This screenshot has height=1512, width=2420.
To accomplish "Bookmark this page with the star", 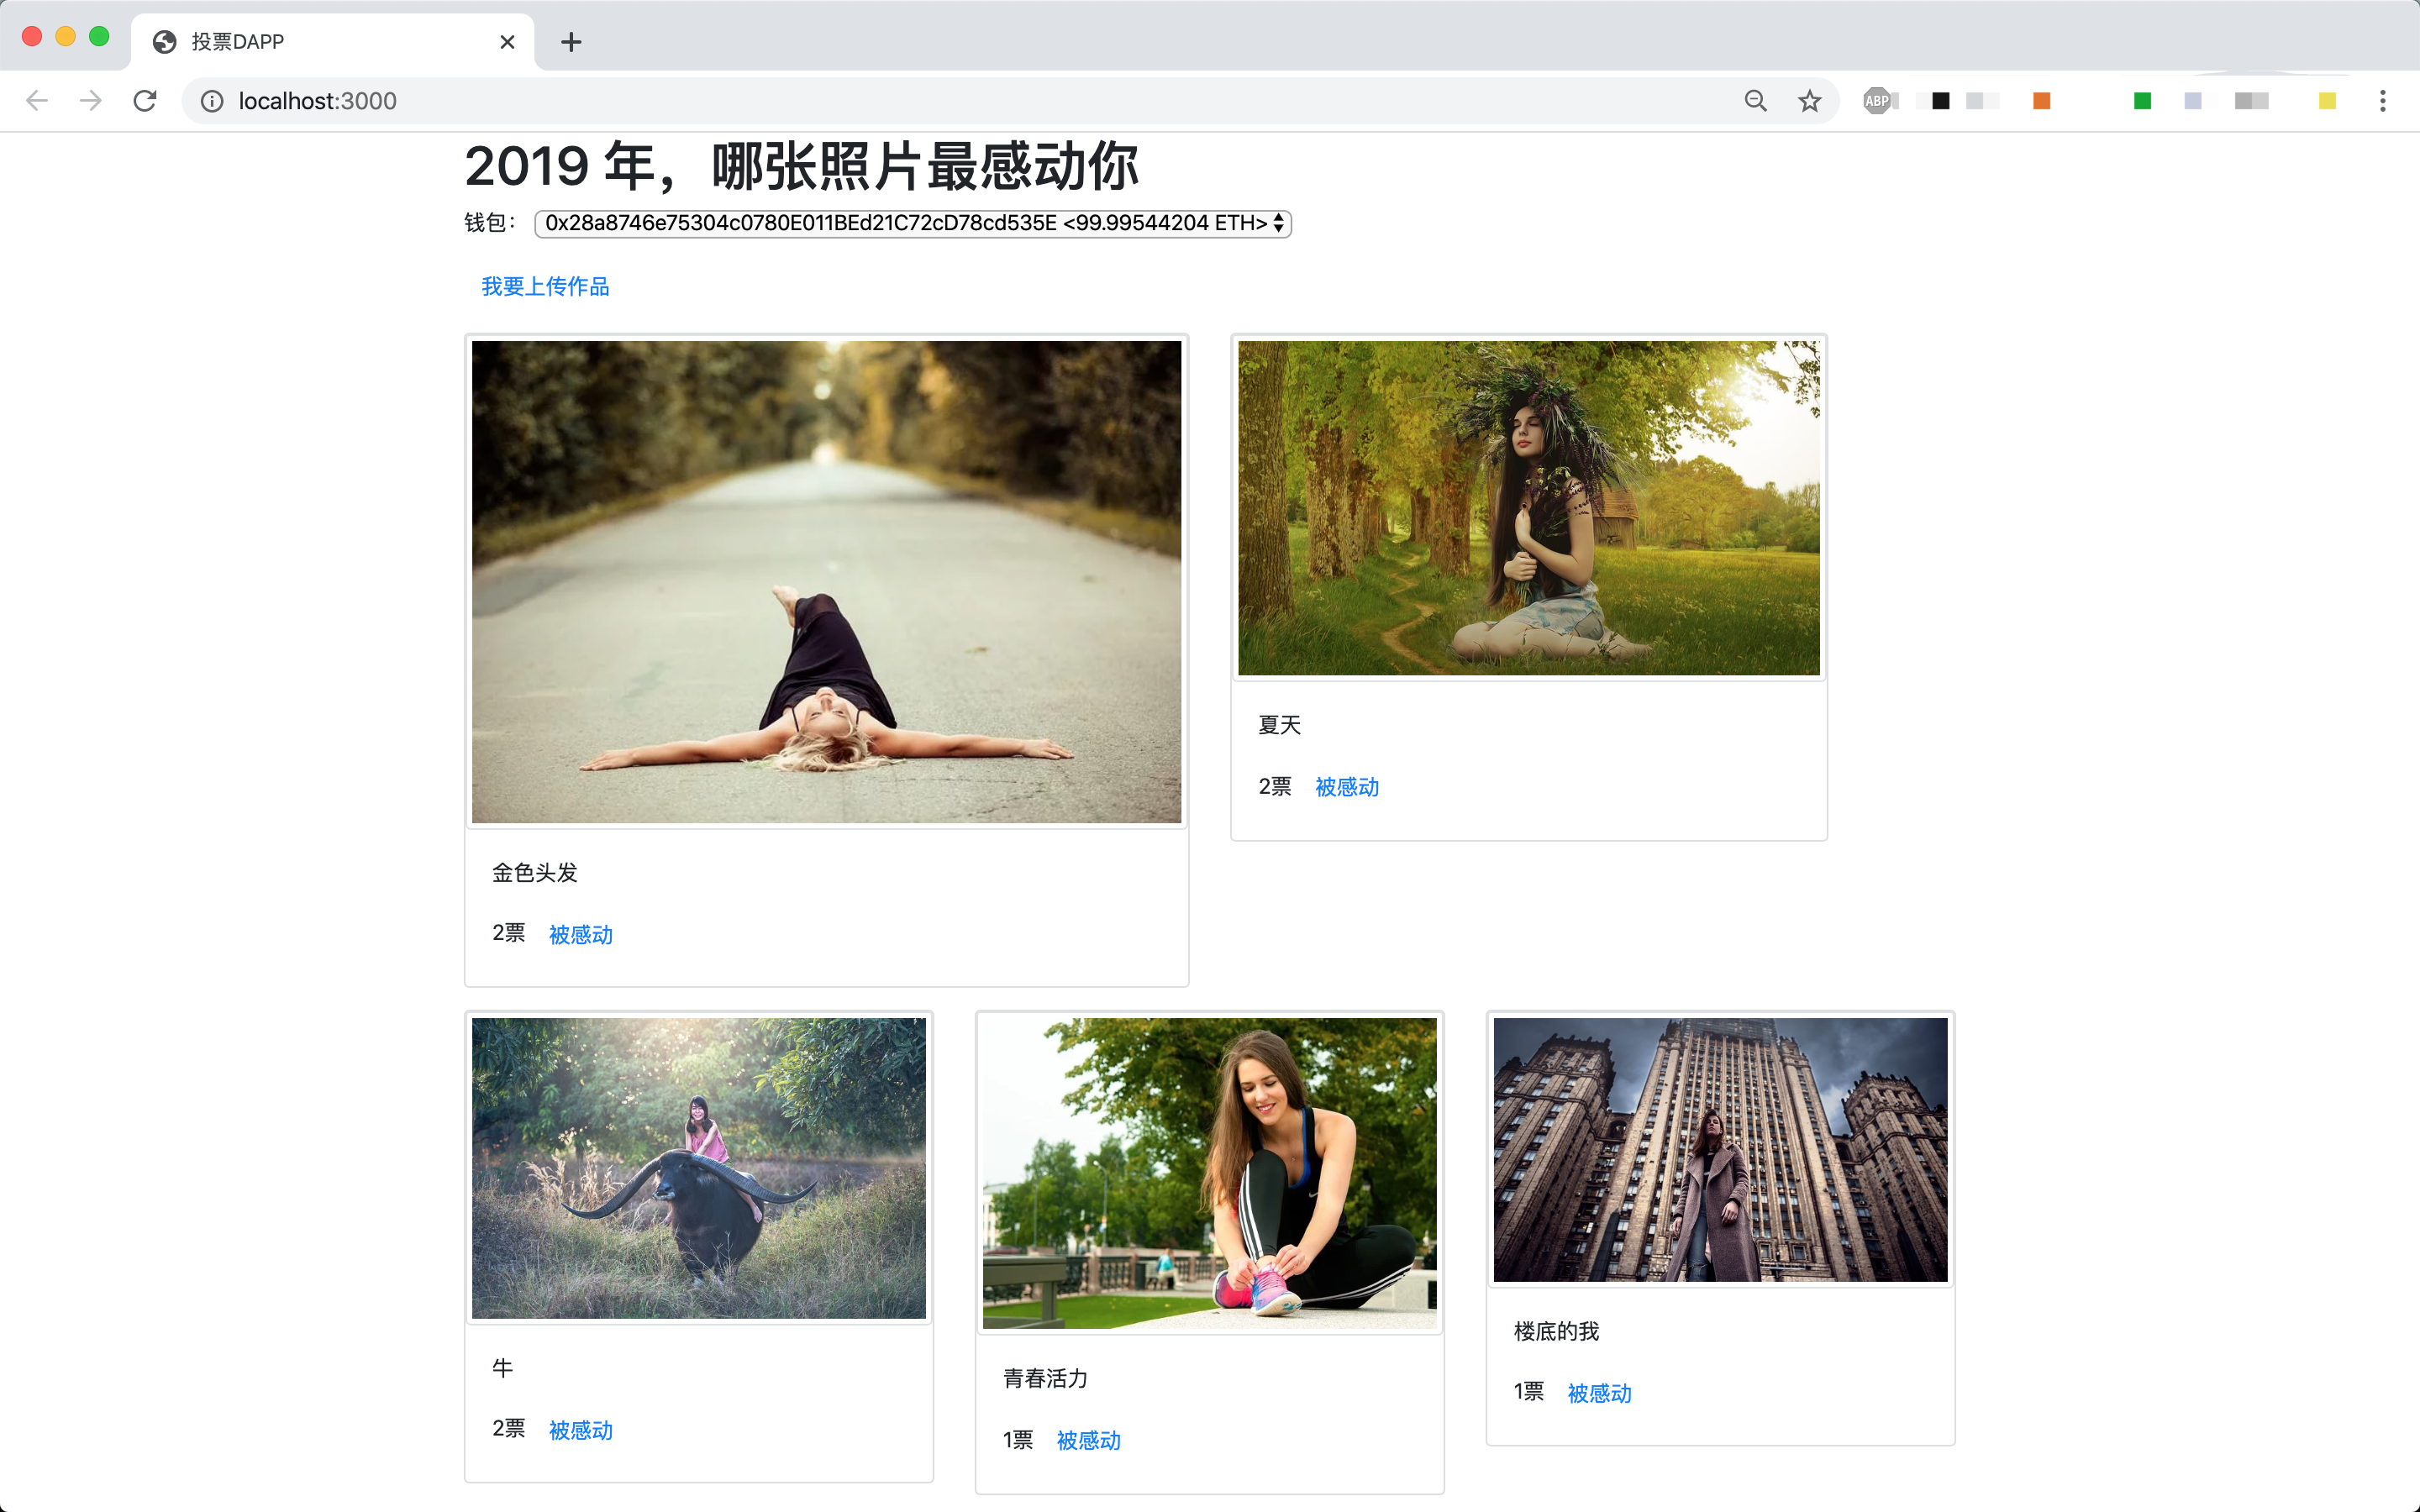I will tap(1809, 101).
